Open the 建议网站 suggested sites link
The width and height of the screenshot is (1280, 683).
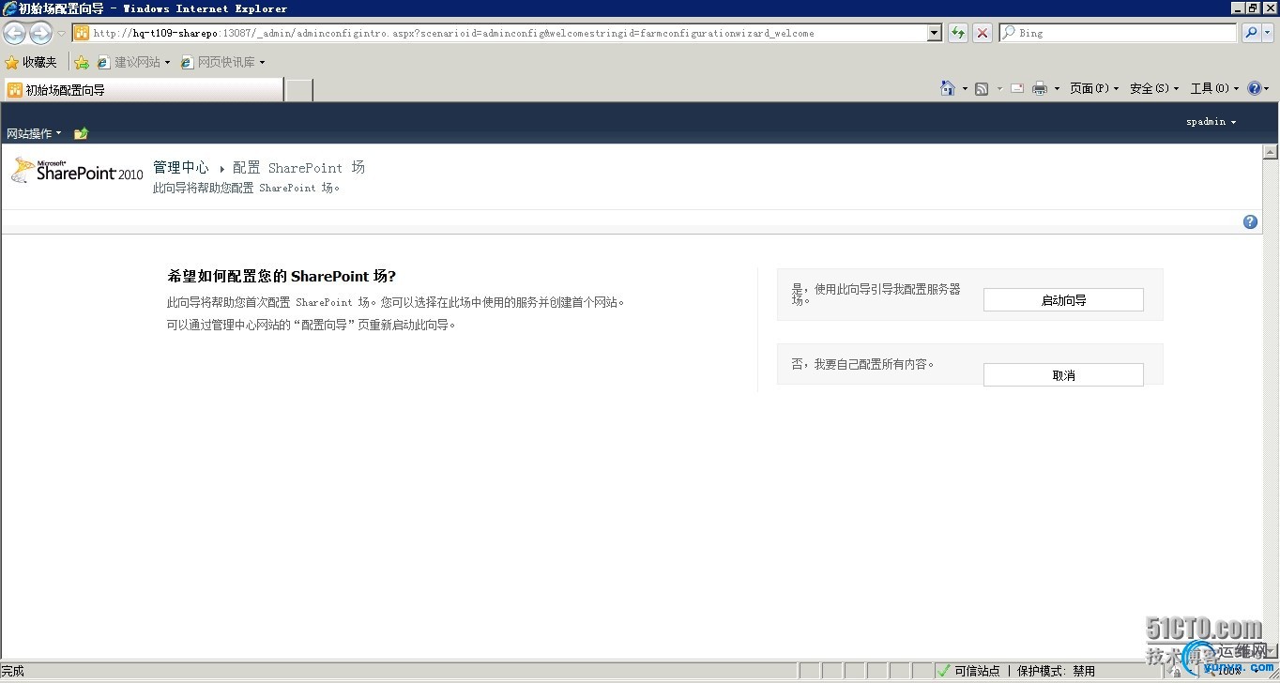134,62
